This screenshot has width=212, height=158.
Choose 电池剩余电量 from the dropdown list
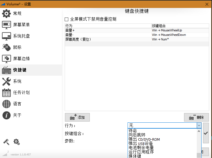tap(141, 148)
